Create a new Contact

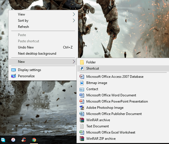(123, 89)
